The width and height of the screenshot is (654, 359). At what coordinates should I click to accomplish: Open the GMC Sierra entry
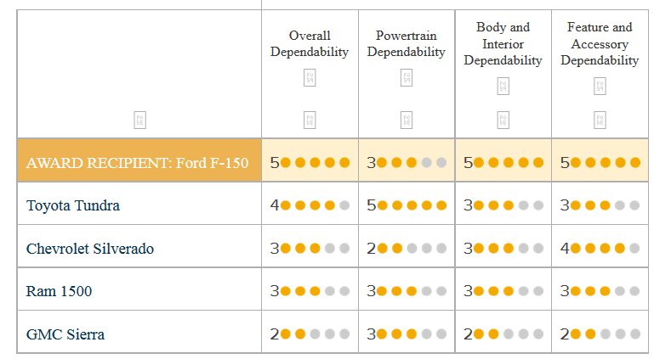[x=65, y=334]
